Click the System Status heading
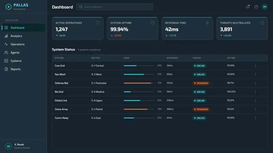This screenshot has height=153, width=273. click(63, 49)
